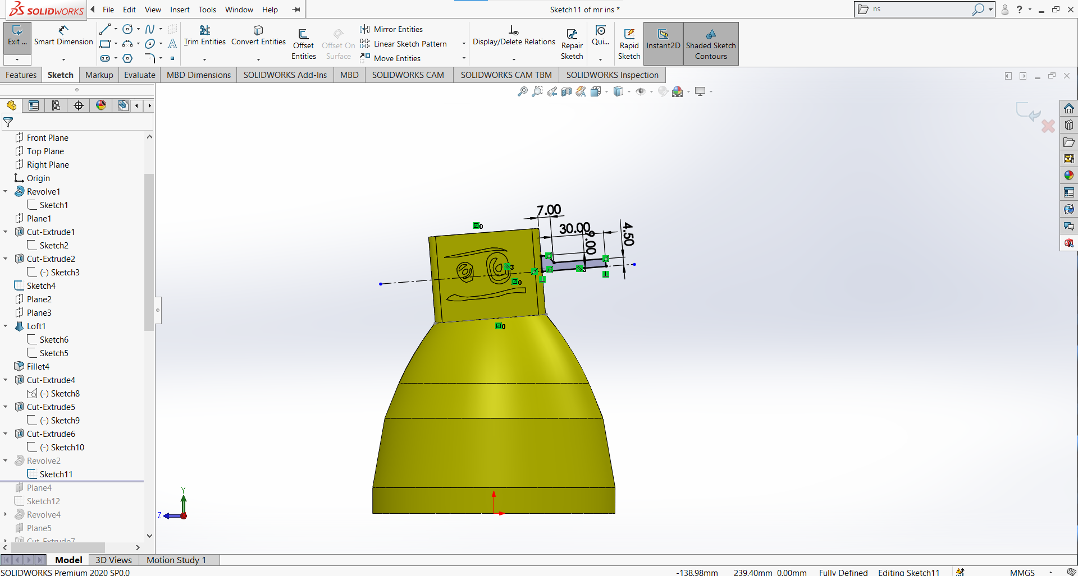Click the 30.00 dimension value
This screenshot has width=1078, height=576.
point(574,228)
